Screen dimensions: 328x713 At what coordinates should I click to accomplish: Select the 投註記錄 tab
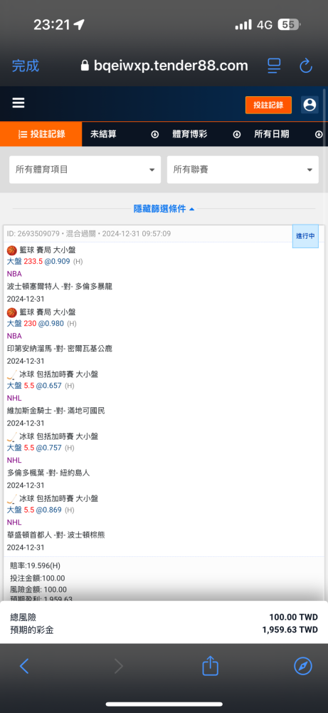coord(41,134)
